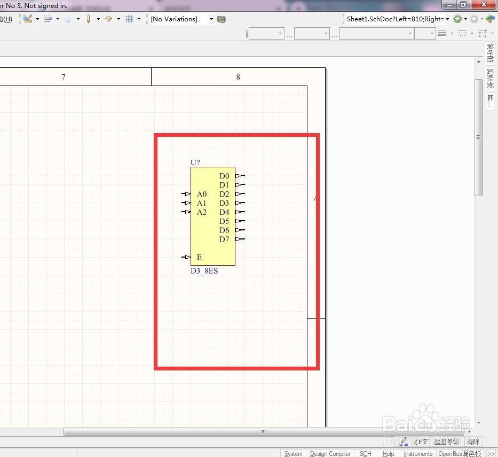Expand the grids dropdown arrow

click(139, 19)
